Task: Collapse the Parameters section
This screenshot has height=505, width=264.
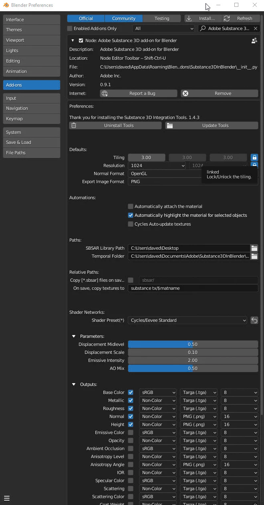Action: pyautogui.click(x=74, y=336)
